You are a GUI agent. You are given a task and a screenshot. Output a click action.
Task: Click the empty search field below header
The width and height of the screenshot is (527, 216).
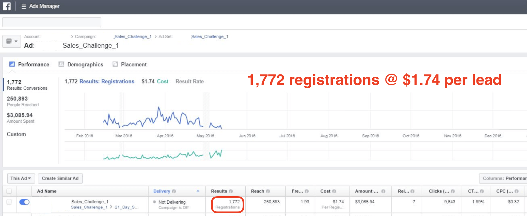(x=52, y=22)
